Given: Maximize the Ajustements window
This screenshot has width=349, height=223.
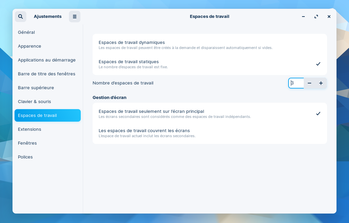Looking at the screenshot, I should [316, 17].
